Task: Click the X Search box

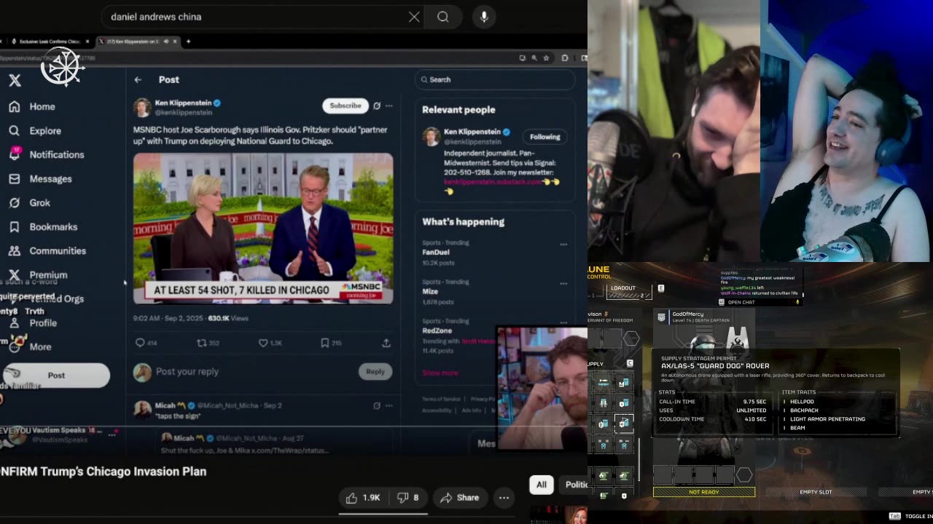Action: coord(495,80)
